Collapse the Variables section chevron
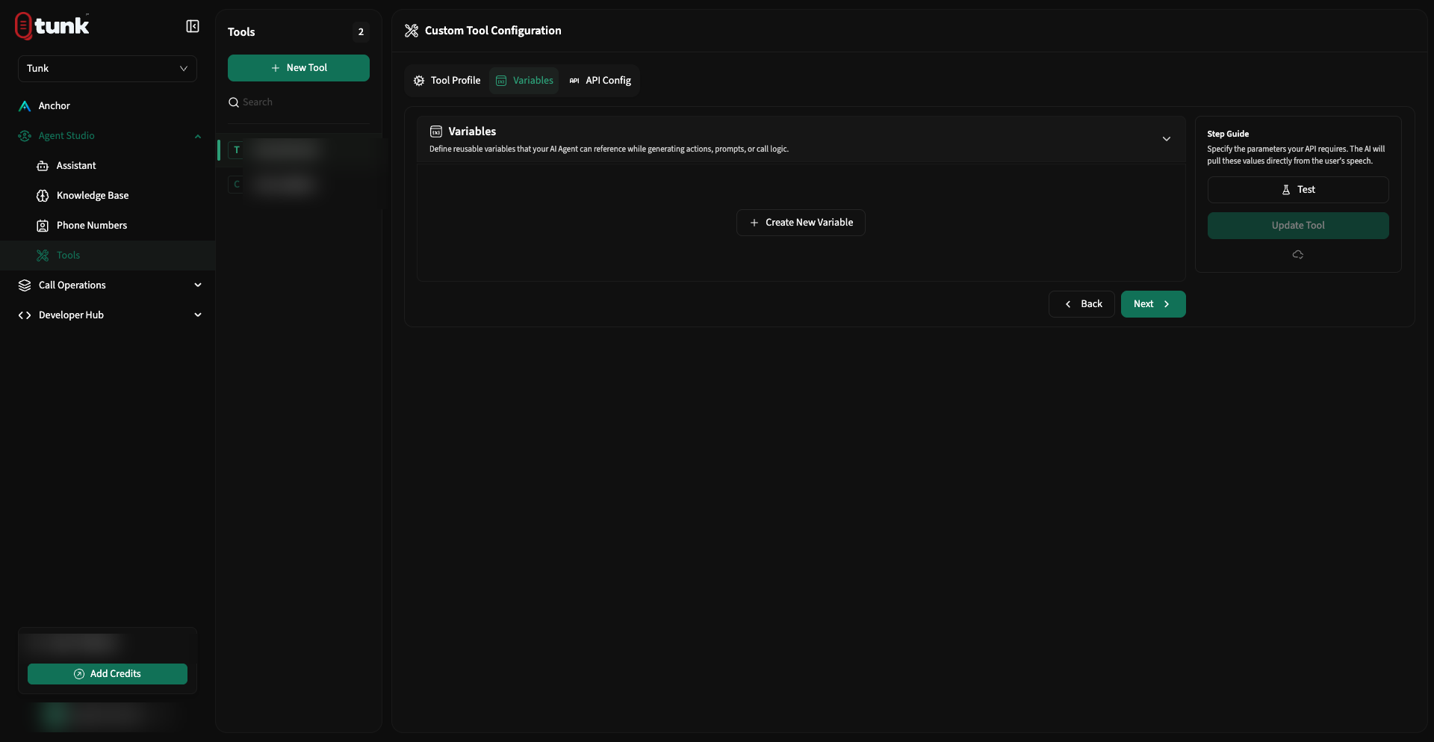 pos(1167,139)
